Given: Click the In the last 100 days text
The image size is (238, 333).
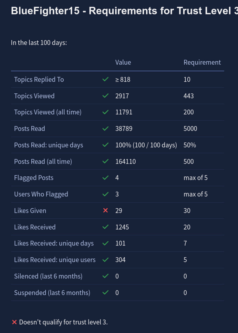Looking at the screenshot, I should (39, 43).
